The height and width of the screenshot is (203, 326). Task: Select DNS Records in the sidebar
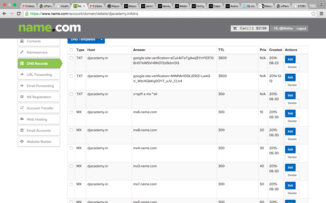point(40,63)
